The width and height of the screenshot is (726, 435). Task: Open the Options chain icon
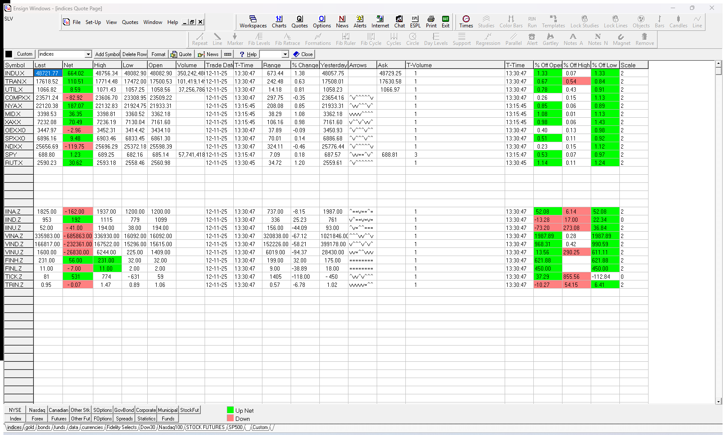click(x=321, y=21)
